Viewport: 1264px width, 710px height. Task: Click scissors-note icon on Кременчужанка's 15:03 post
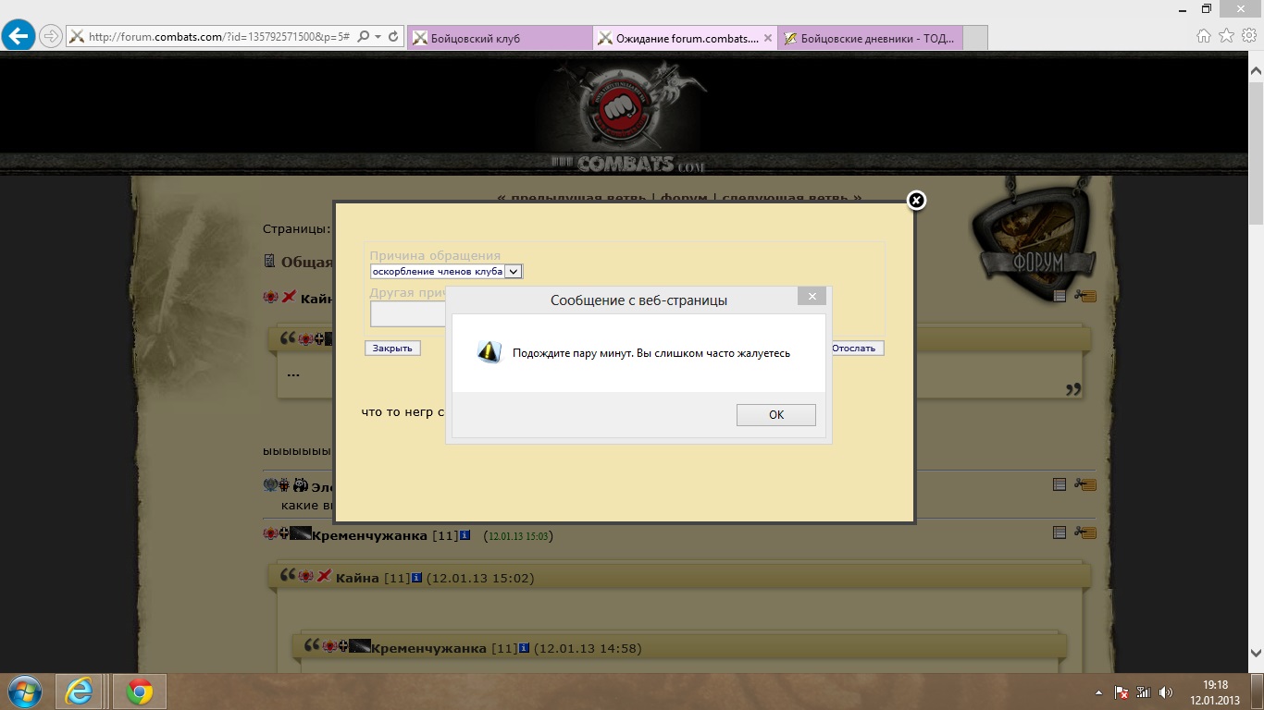1084,532
